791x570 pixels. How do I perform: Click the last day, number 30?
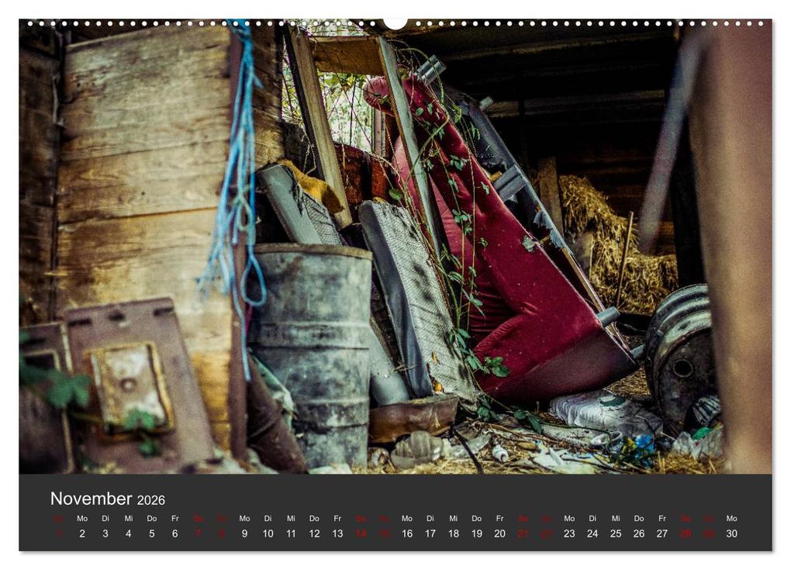point(731,534)
